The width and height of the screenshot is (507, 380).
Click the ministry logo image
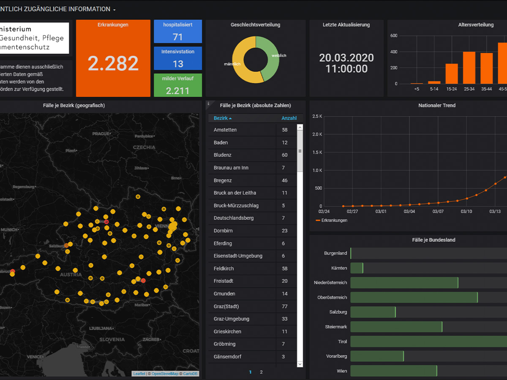(34, 38)
